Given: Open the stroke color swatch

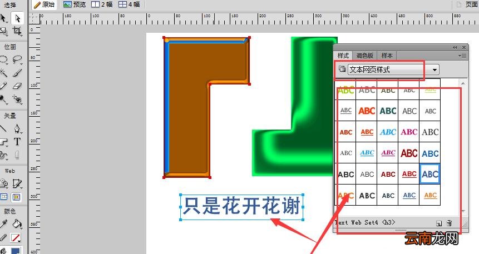Looking at the screenshot, I should 16,237.
